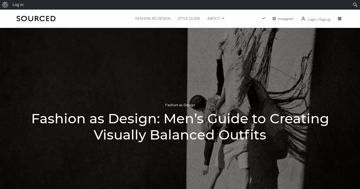360x189 pixels.
Task: Open the Style Guide menu item
Action: (189, 19)
